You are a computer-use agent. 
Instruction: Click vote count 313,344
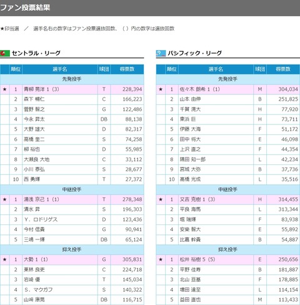click(288, 209)
